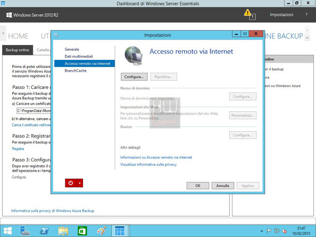Show hidden tray icons arrow
Screen dimensions: 316x237
point(261,231)
